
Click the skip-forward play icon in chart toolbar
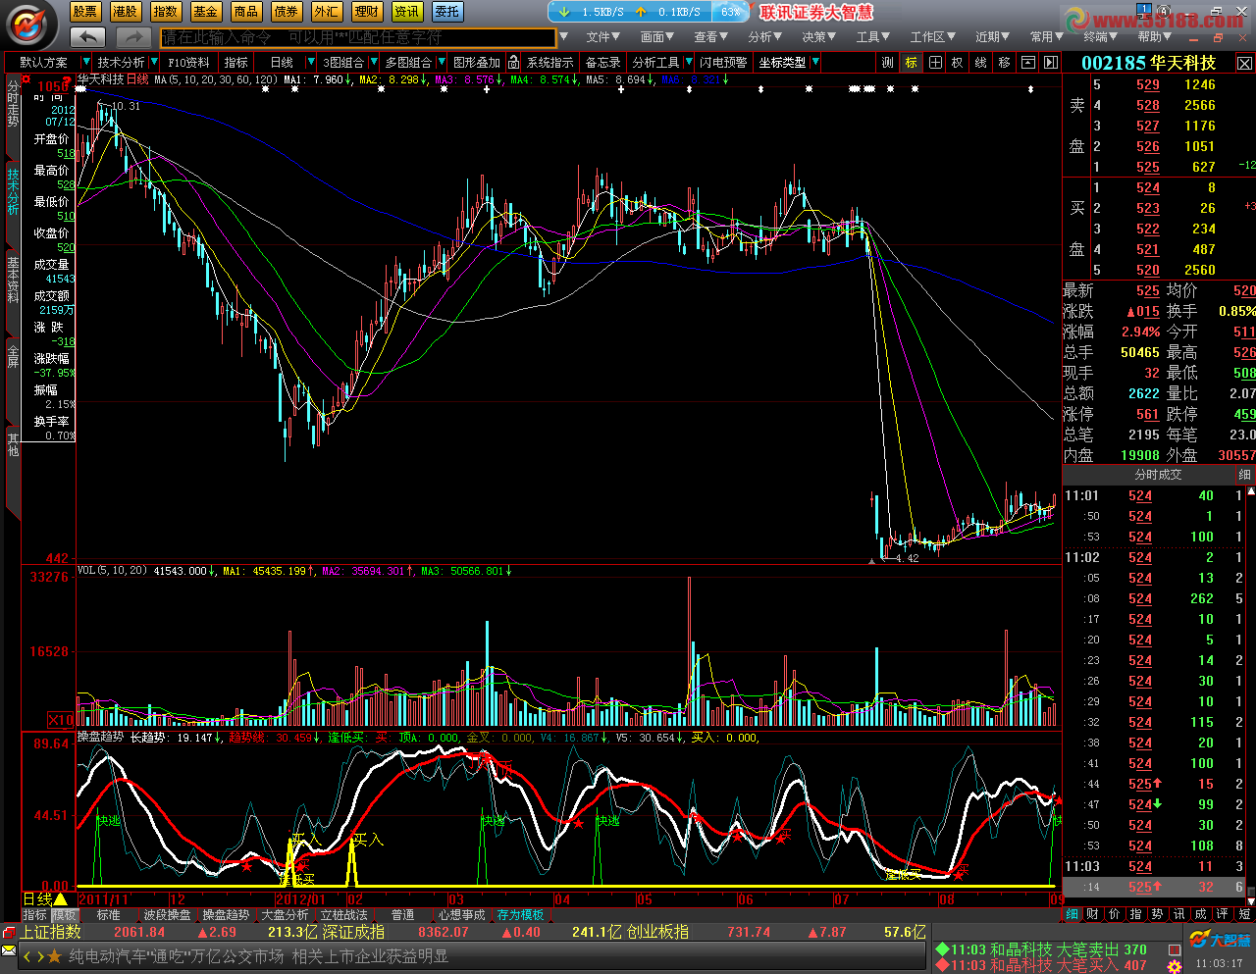(1051, 62)
